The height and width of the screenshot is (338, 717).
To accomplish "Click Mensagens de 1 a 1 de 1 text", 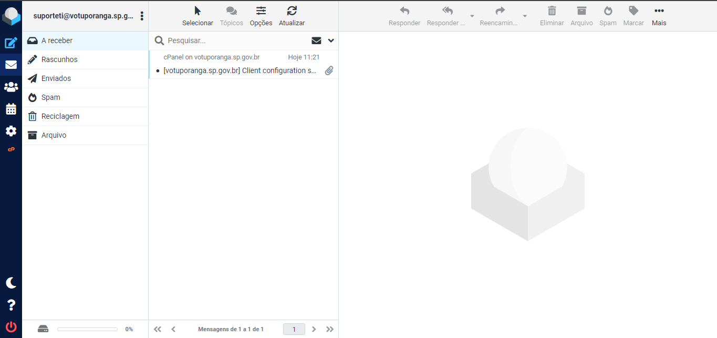I will tap(231, 329).
